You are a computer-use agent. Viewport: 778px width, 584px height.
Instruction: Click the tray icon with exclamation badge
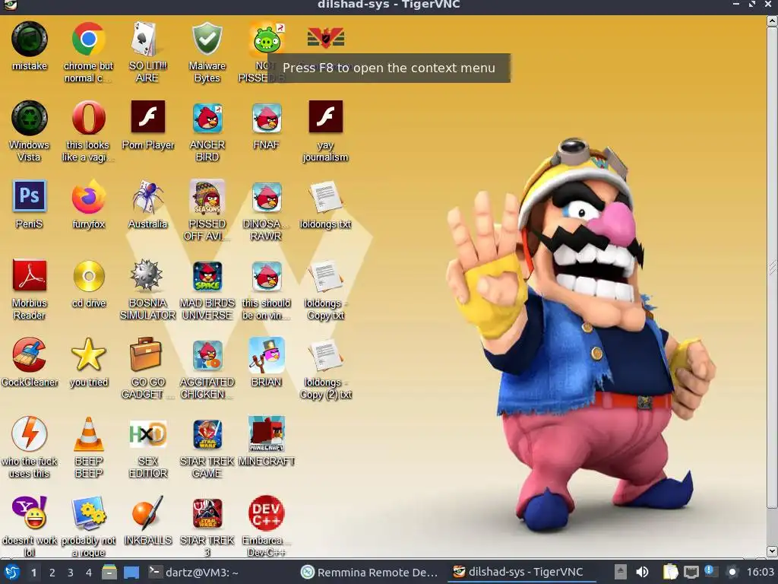point(710,572)
